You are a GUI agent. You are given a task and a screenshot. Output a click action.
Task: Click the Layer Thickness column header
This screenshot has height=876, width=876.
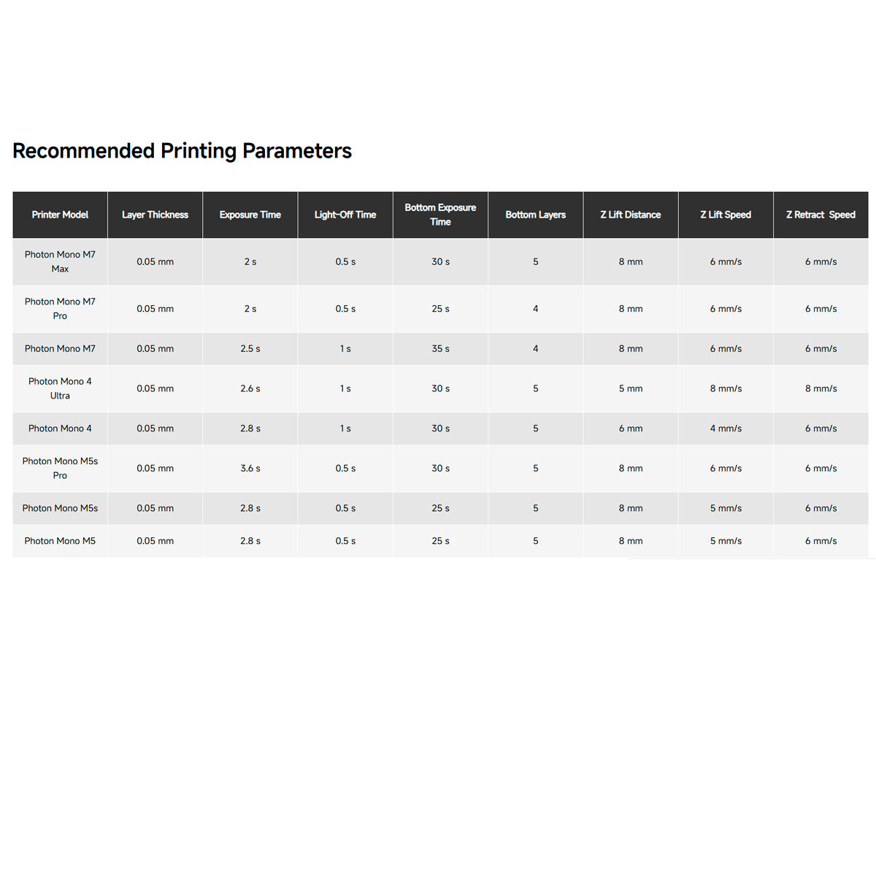pos(155,215)
